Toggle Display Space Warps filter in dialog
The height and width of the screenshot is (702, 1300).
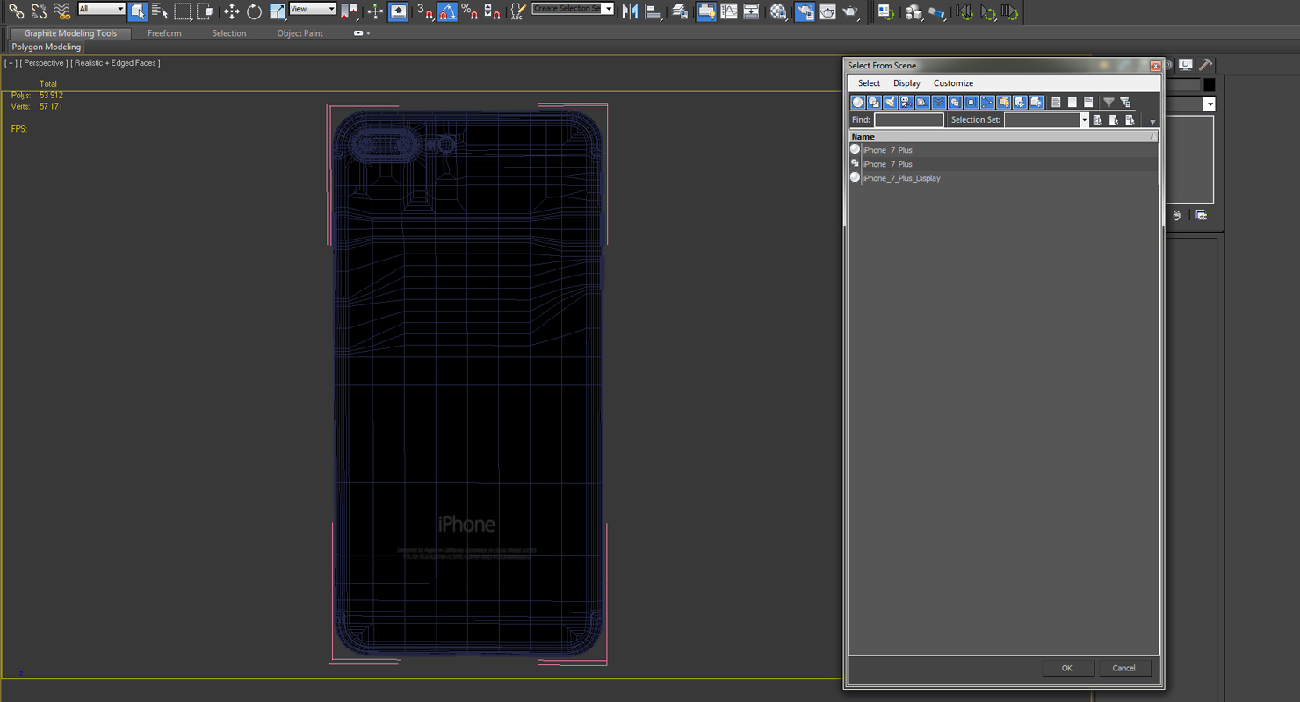click(939, 103)
